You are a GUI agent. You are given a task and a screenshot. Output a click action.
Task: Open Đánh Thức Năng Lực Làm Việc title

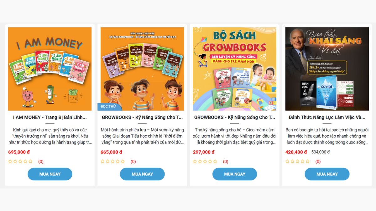click(x=327, y=118)
